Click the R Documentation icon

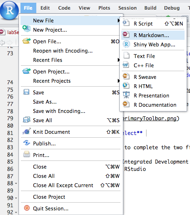click(x=126, y=104)
